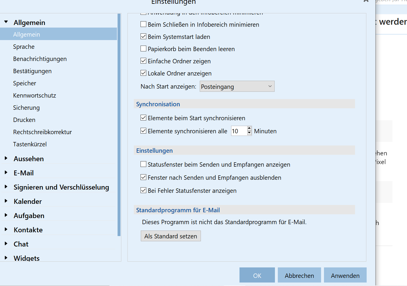Click the sync interval minutes field

pos(239,131)
